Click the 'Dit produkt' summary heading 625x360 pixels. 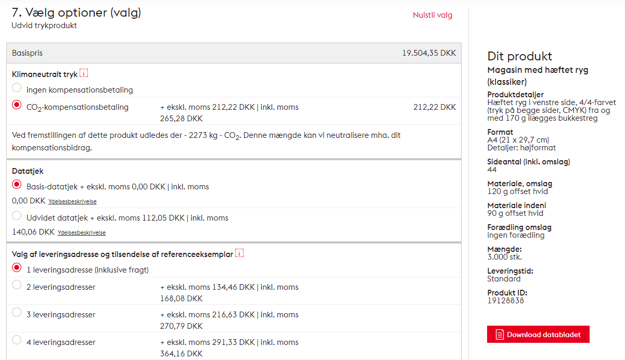pos(519,56)
